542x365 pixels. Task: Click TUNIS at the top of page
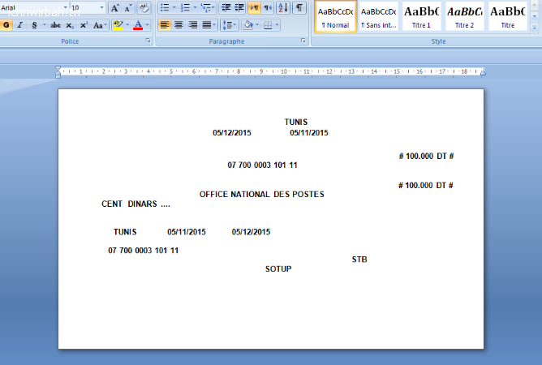pyautogui.click(x=296, y=122)
